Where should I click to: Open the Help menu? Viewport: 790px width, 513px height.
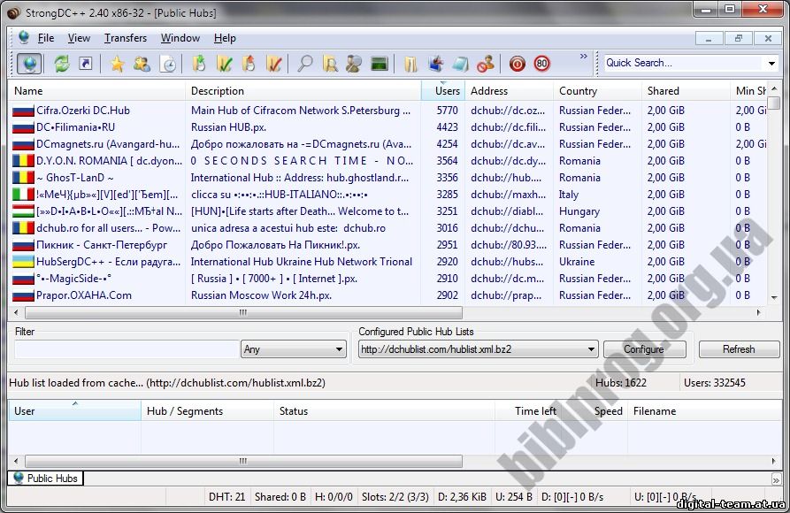point(225,38)
